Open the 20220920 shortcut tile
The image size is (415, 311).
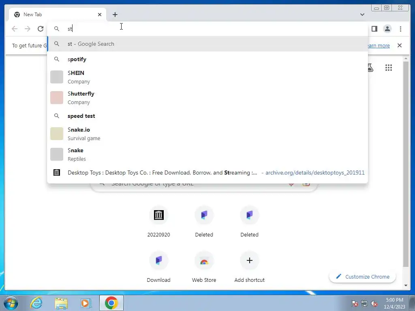pyautogui.click(x=158, y=222)
